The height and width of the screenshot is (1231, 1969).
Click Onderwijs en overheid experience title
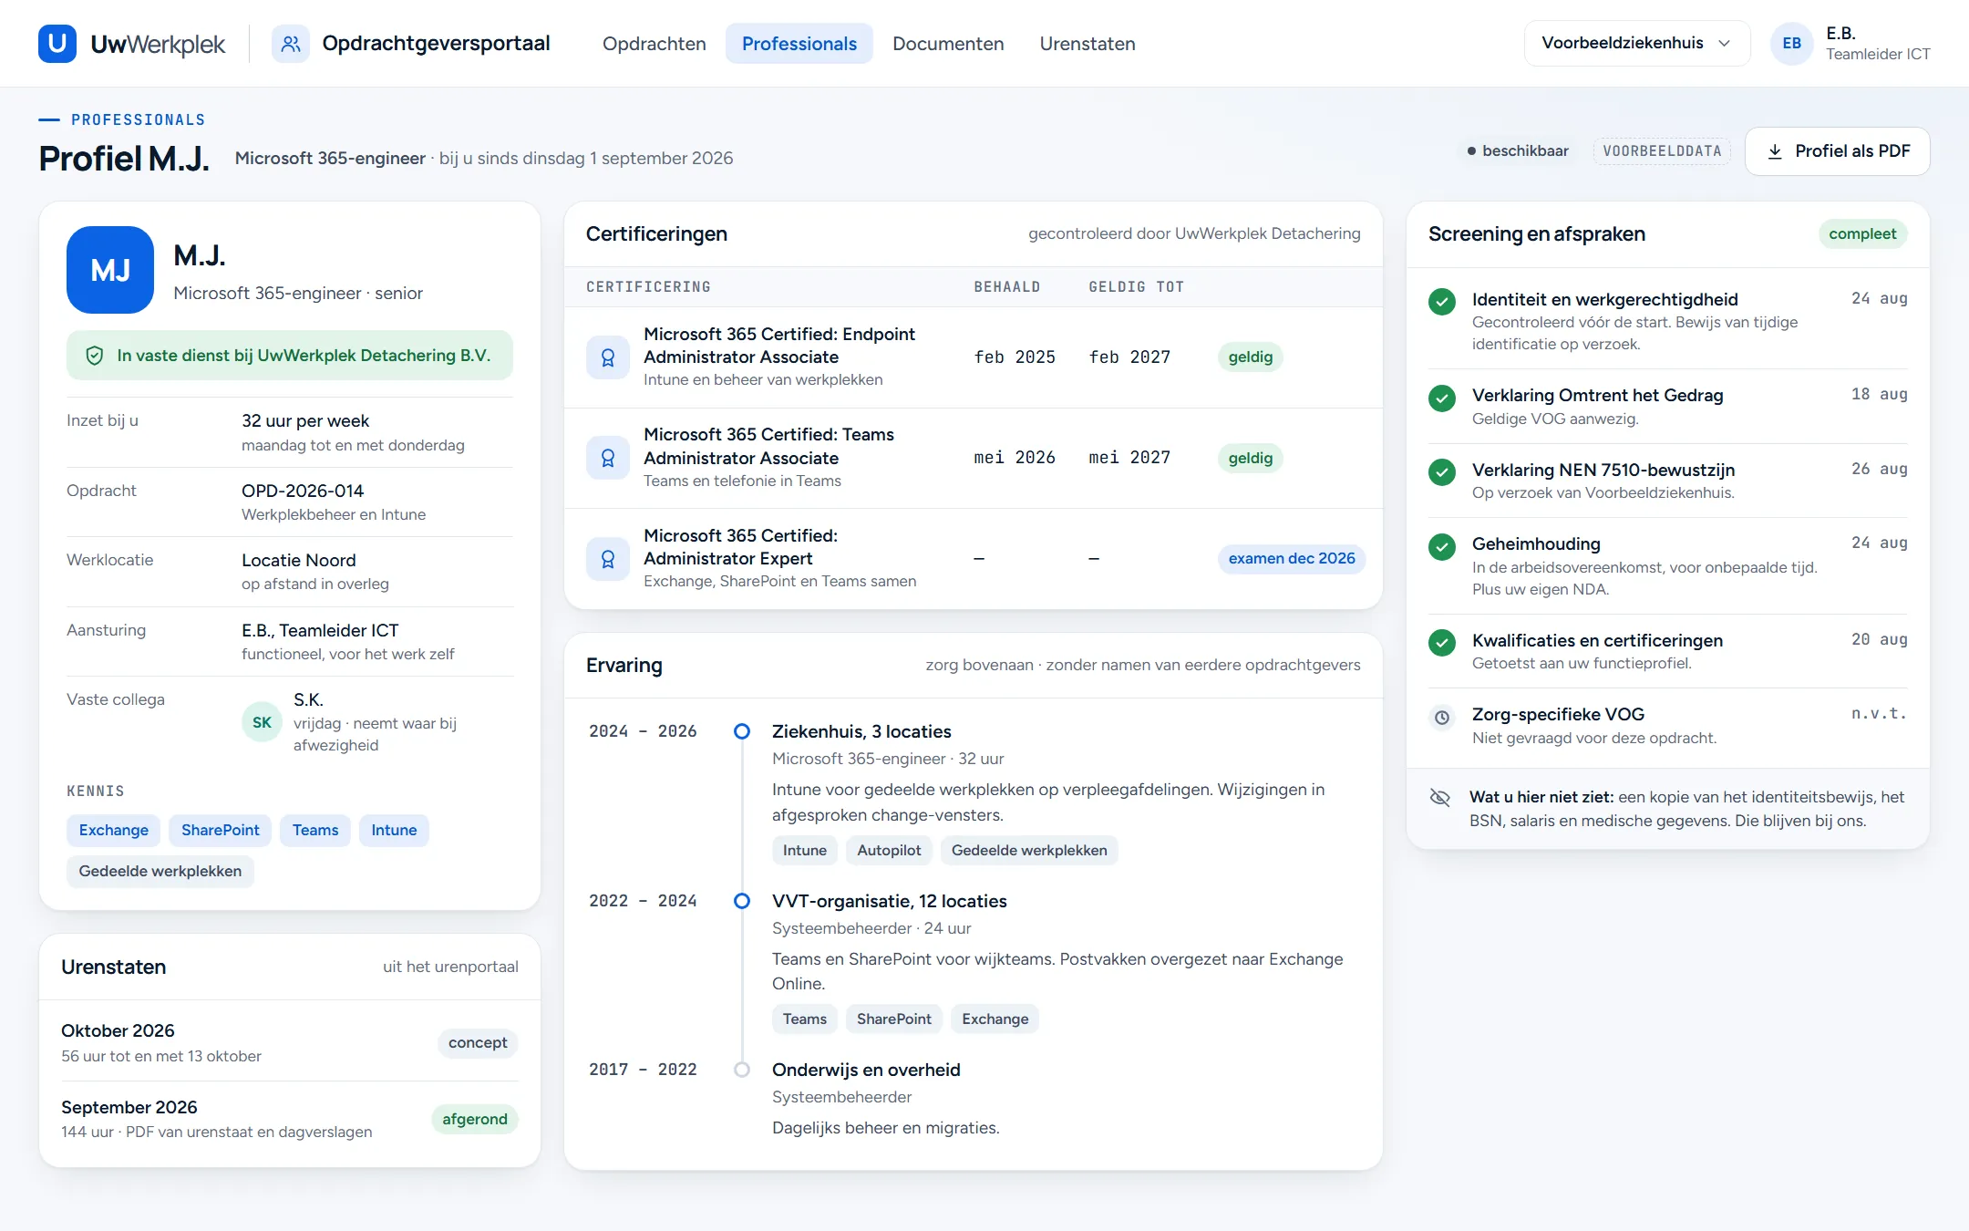tap(866, 1070)
